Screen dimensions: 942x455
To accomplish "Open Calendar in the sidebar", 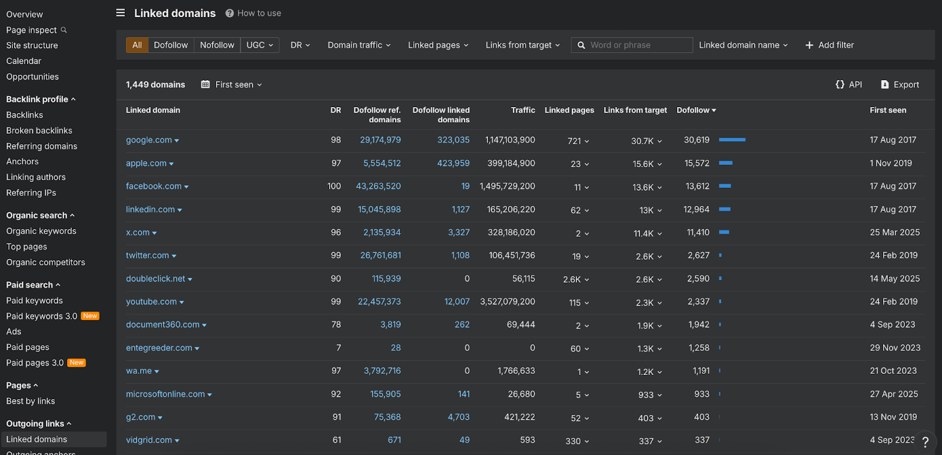I will 24,61.
